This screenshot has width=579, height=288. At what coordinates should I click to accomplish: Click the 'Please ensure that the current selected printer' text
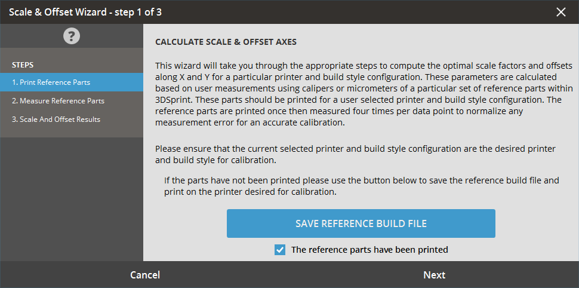pos(355,155)
